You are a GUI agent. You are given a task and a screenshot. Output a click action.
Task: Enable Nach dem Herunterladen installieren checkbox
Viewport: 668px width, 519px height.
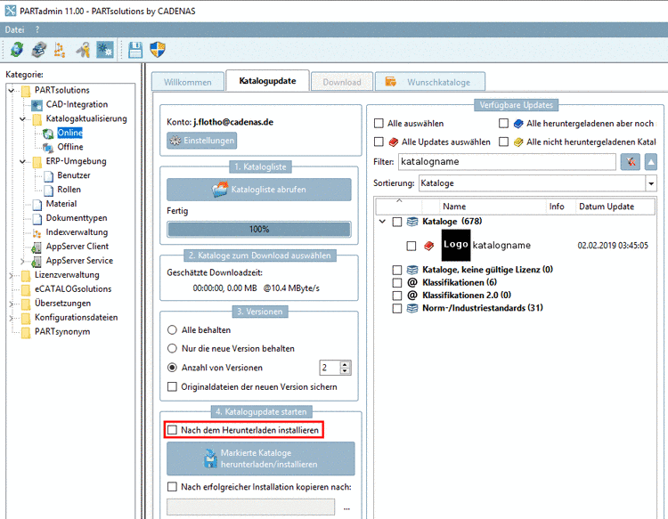(172, 430)
